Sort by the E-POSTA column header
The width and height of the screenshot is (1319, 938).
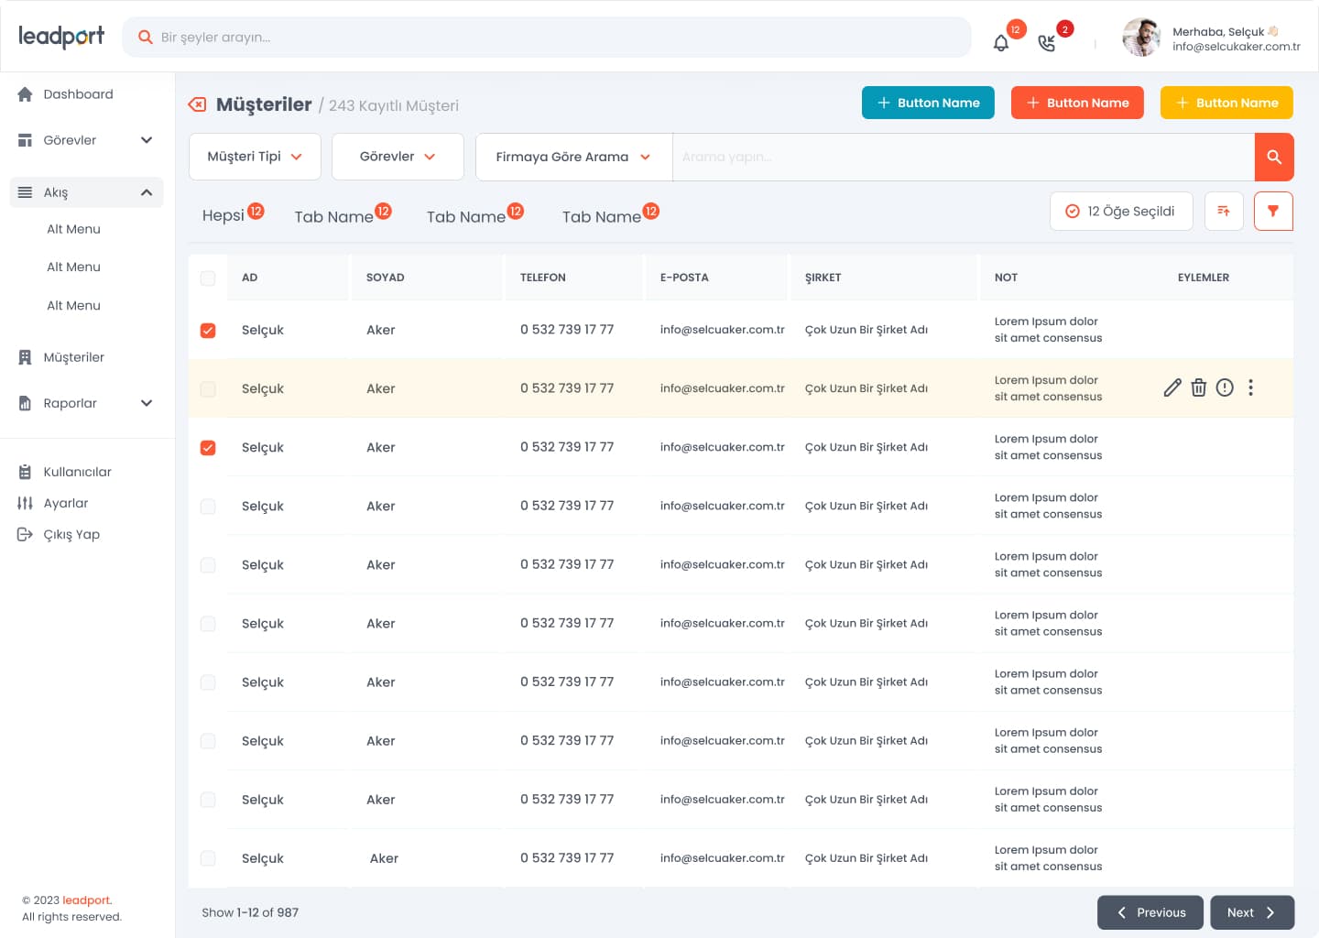click(684, 278)
